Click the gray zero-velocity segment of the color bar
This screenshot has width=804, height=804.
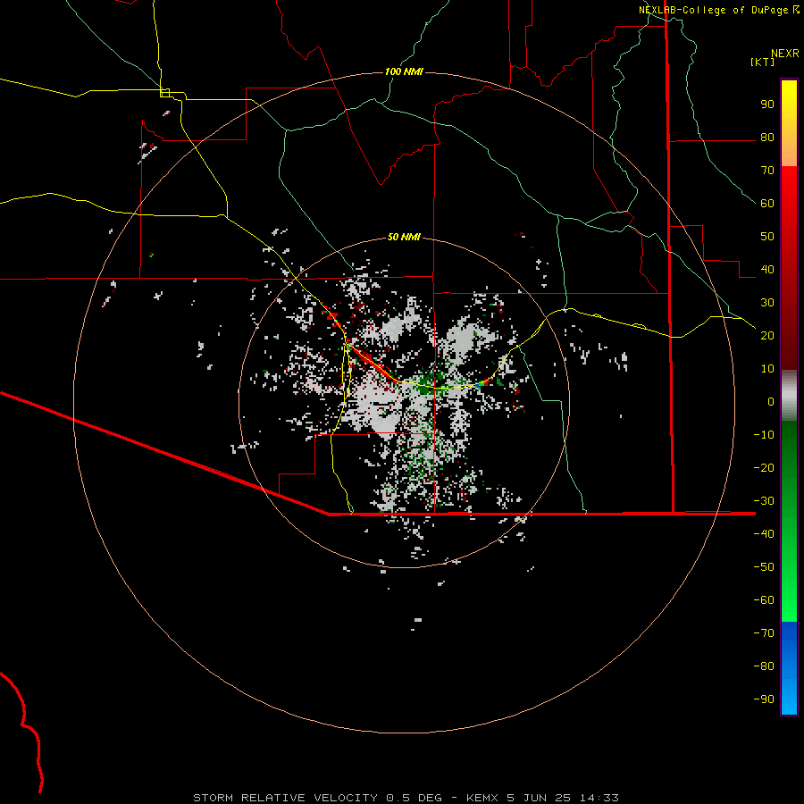click(789, 396)
